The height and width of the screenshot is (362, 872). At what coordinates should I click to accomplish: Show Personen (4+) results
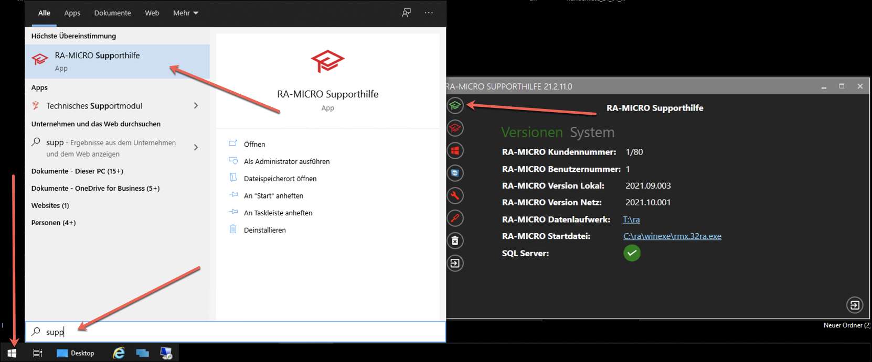click(x=54, y=223)
